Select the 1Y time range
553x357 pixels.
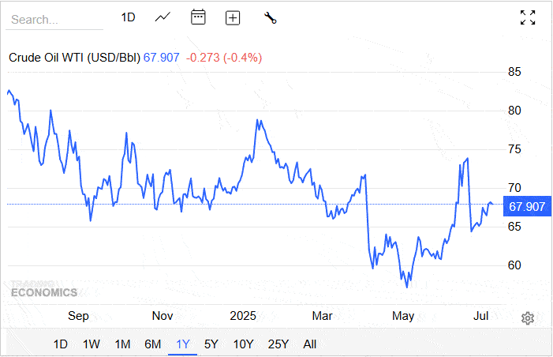coord(183,344)
